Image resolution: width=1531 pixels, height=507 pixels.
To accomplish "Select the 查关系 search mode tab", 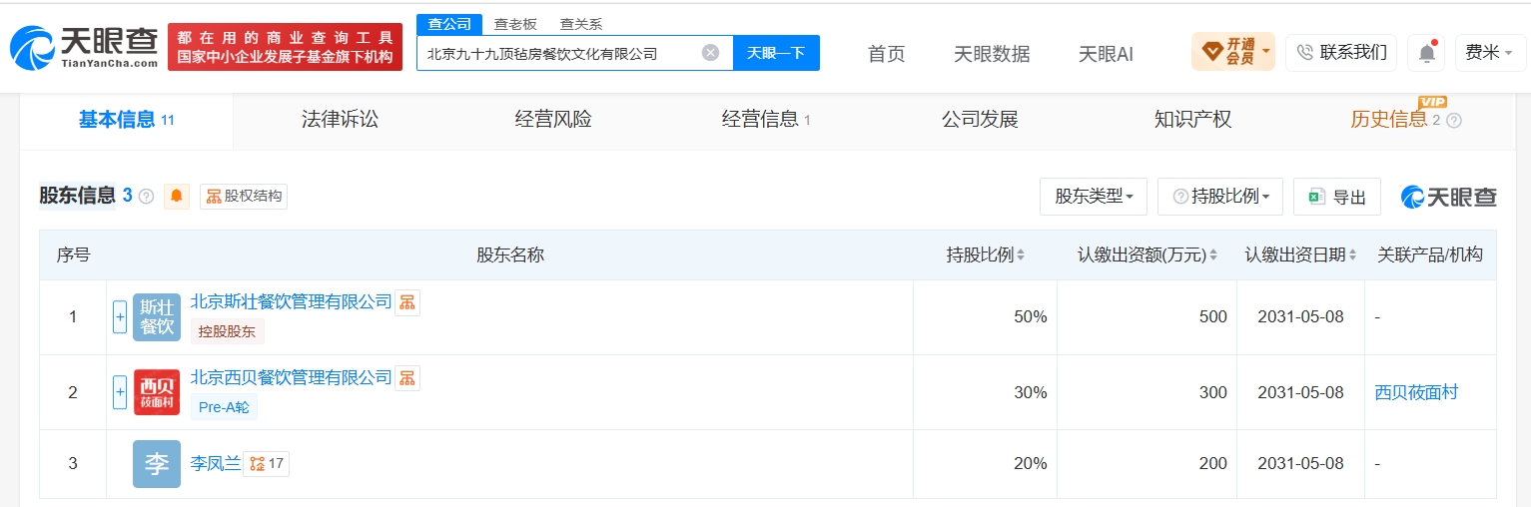I will click(580, 24).
